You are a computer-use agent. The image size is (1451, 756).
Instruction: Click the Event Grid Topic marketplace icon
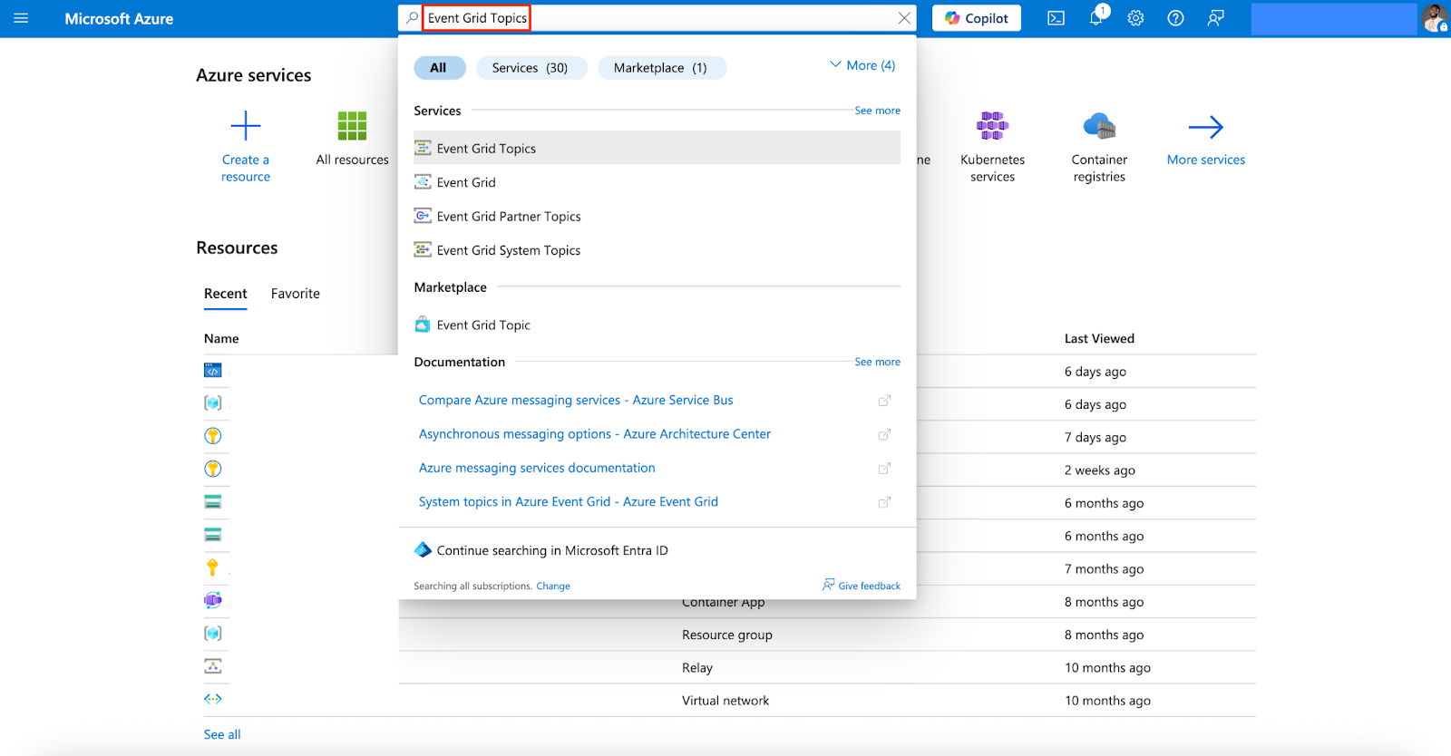coord(423,325)
